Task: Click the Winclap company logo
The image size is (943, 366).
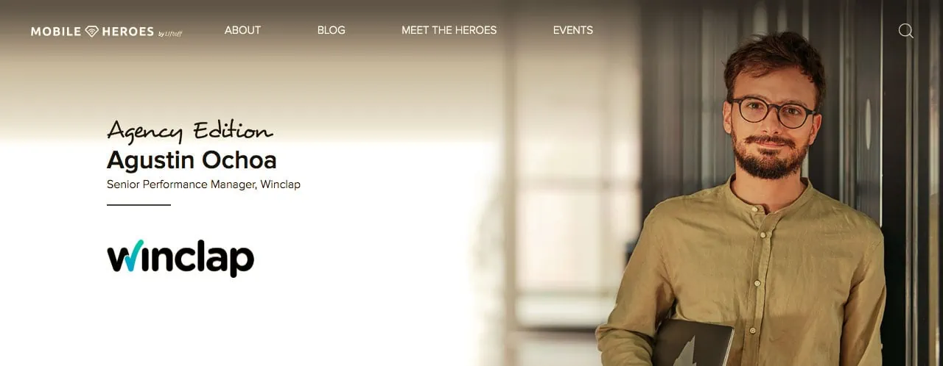Action: click(x=180, y=258)
